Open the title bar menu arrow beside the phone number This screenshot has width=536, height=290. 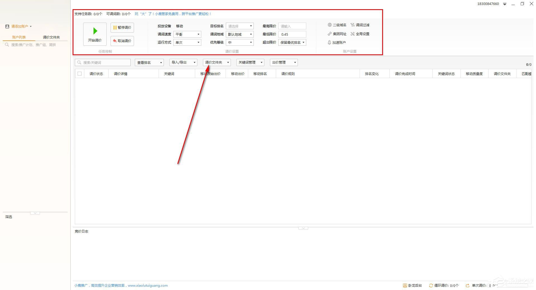click(505, 4)
